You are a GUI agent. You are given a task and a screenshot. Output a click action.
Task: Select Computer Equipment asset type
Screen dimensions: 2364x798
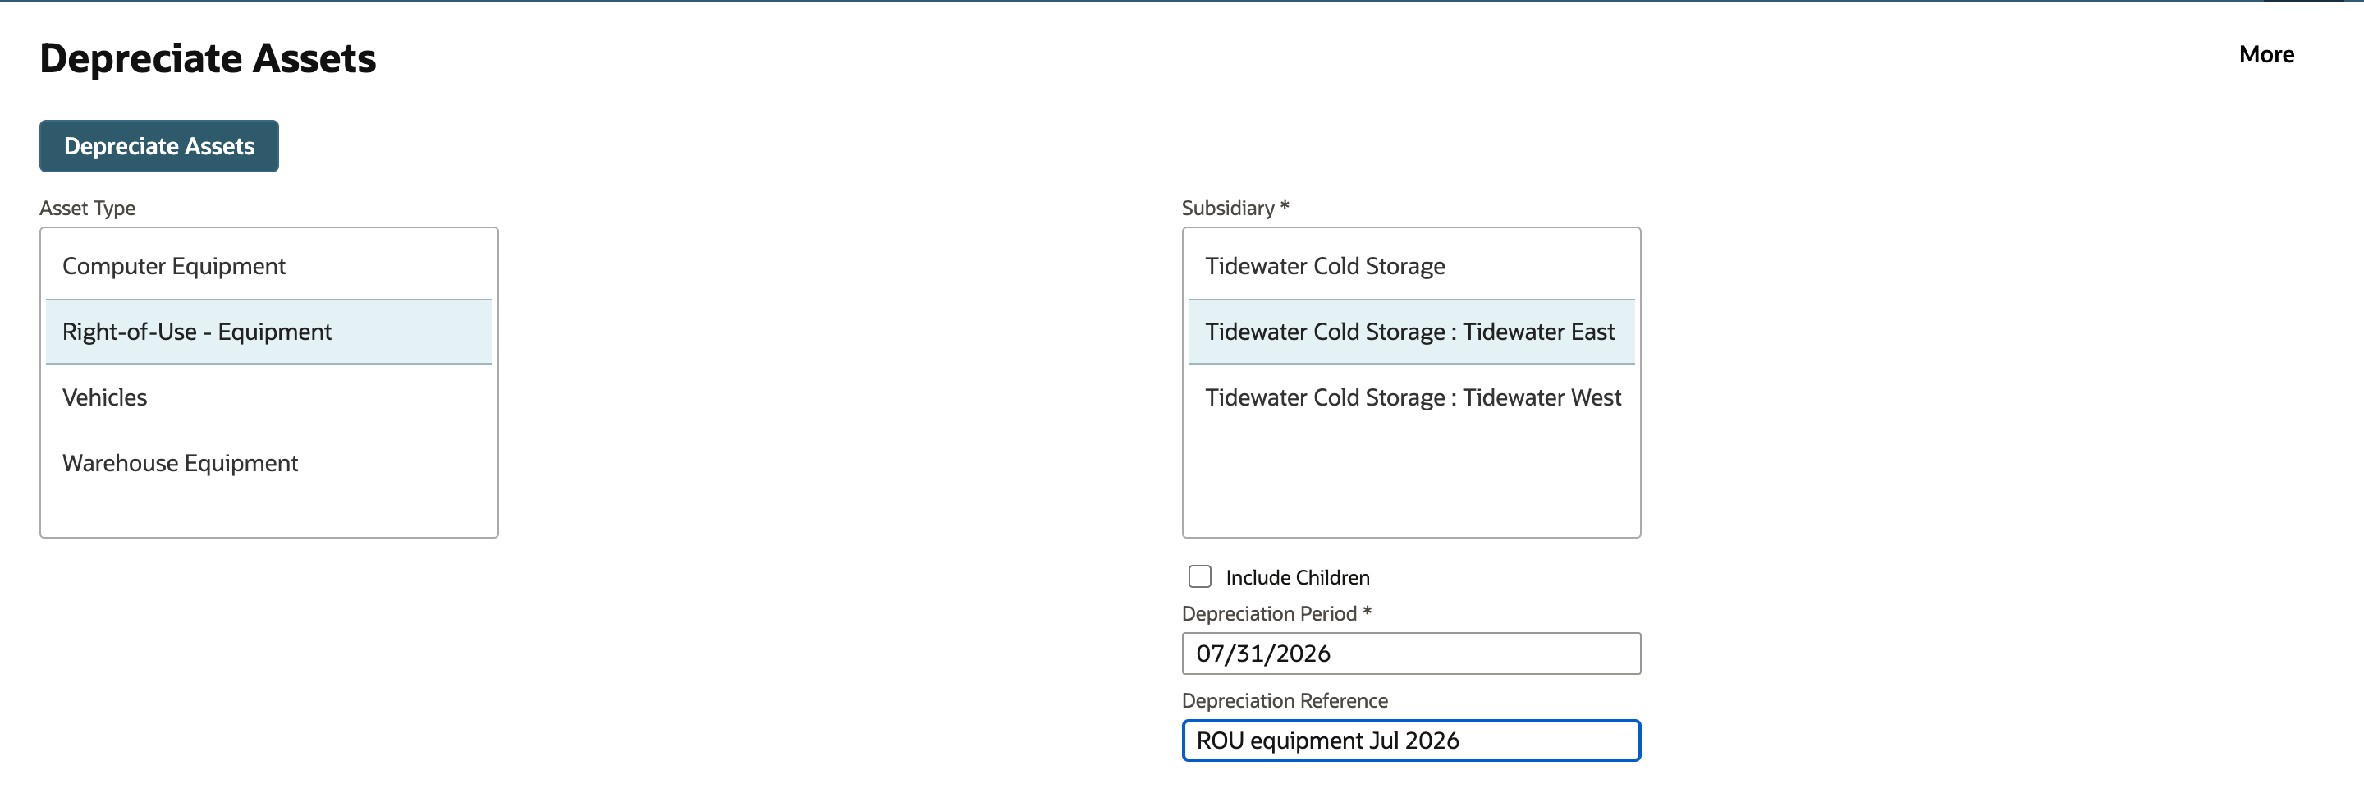(269, 266)
